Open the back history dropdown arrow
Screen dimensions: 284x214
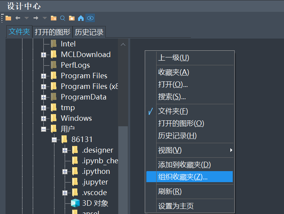tap(27, 18)
